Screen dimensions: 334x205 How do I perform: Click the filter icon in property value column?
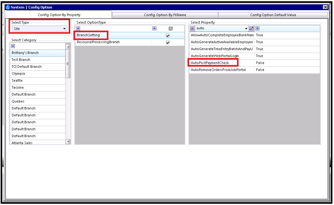(x=257, y=28)
